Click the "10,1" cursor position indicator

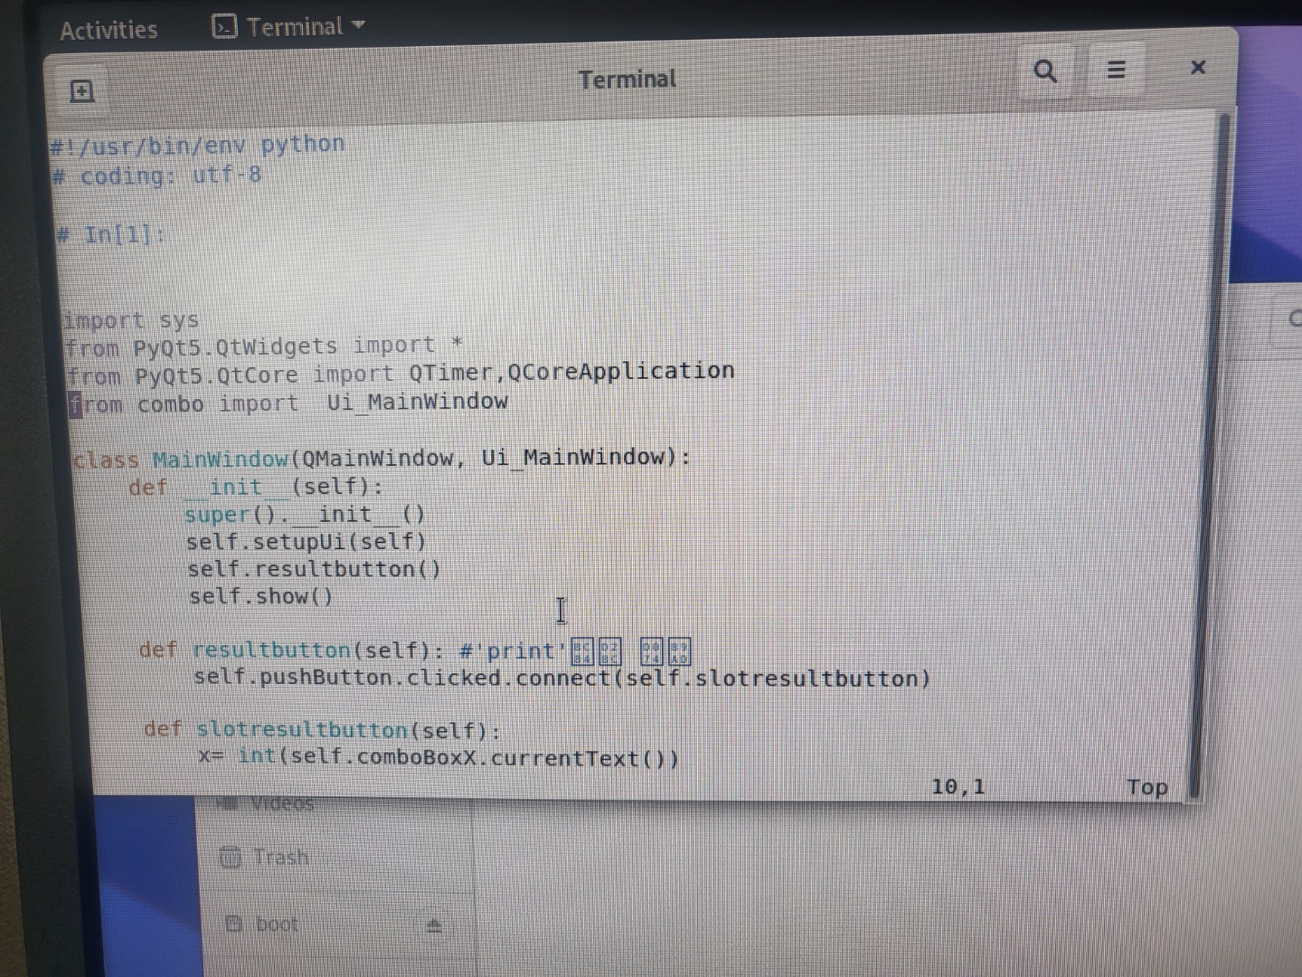click(x=958, y=786)
